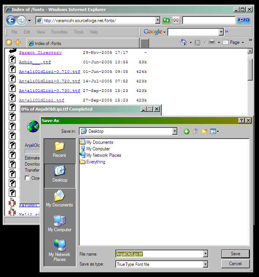Open Recent in the places sidebar

pyautogui.click(x=60, y=149)
